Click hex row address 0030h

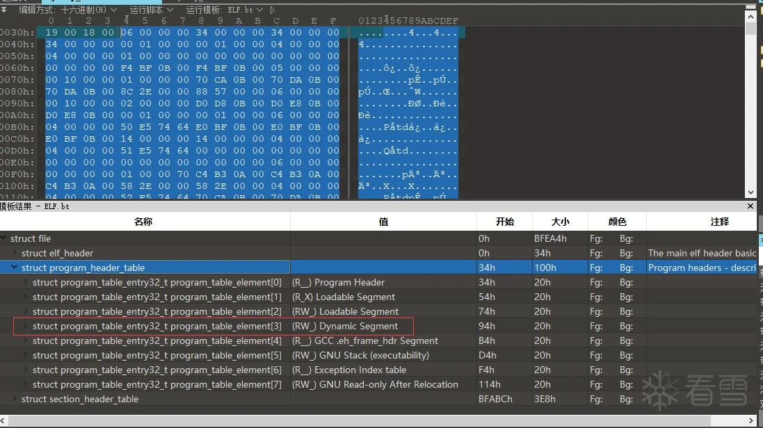(x=17, y=33)
